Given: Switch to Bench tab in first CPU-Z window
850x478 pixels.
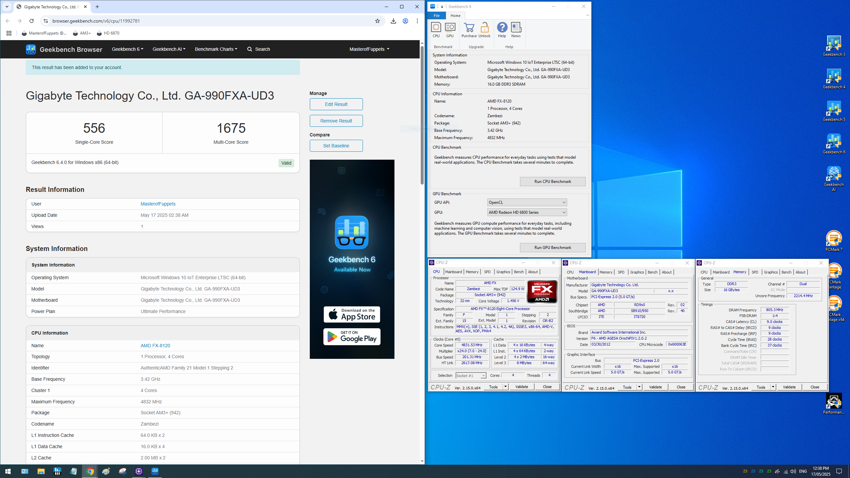Looking at the screenshot, I should 519,272.
